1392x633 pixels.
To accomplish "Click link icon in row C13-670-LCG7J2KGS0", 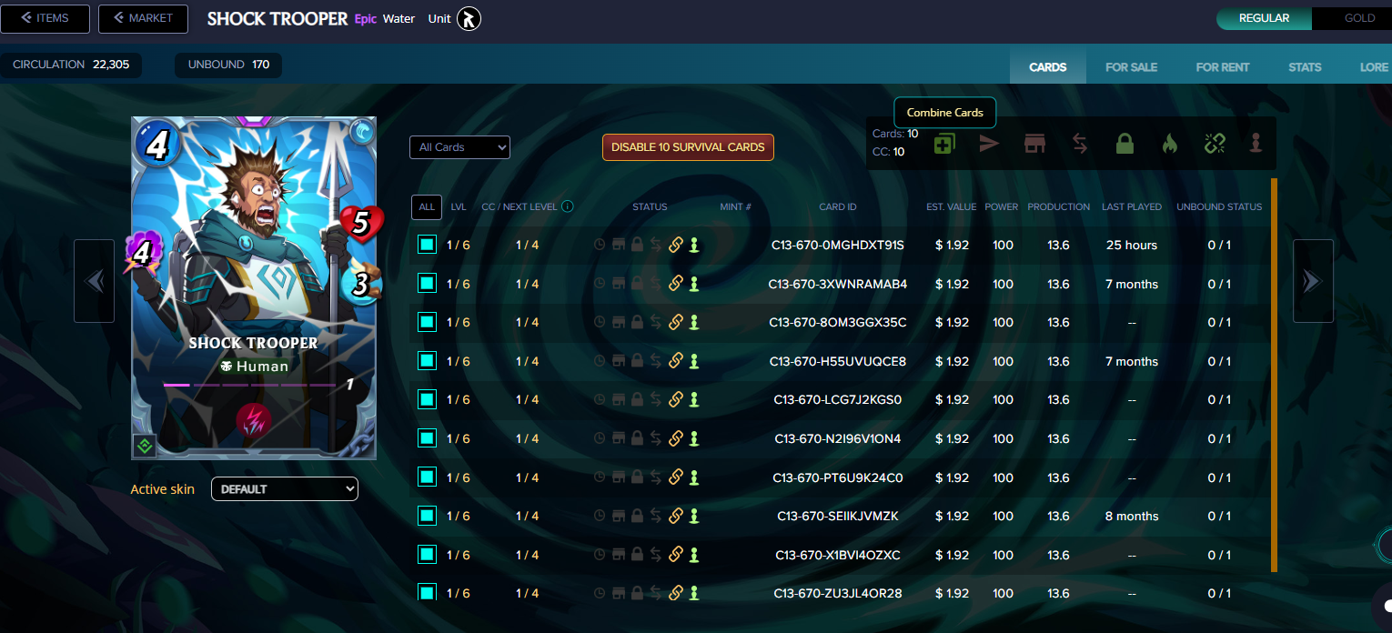I will [x=676, y=399].
